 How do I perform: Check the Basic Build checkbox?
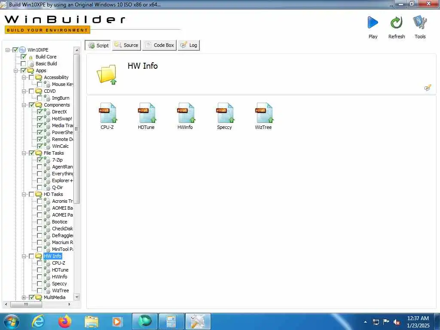coord(24,64)
